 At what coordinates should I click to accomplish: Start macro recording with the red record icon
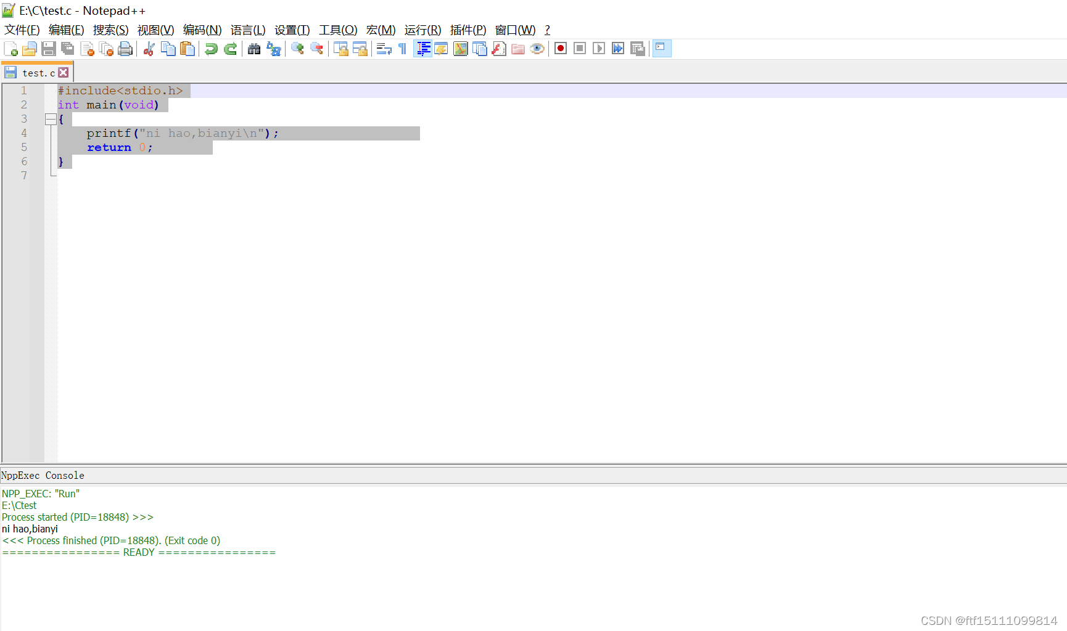point(560,49)
